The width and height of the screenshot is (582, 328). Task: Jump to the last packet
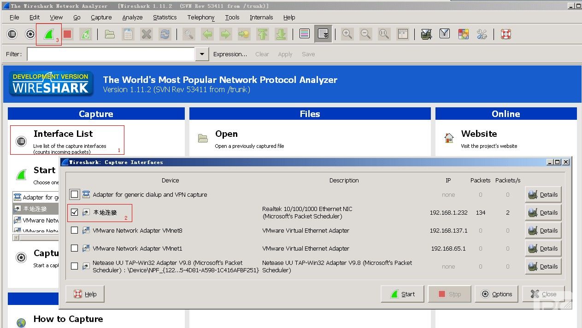281,34
